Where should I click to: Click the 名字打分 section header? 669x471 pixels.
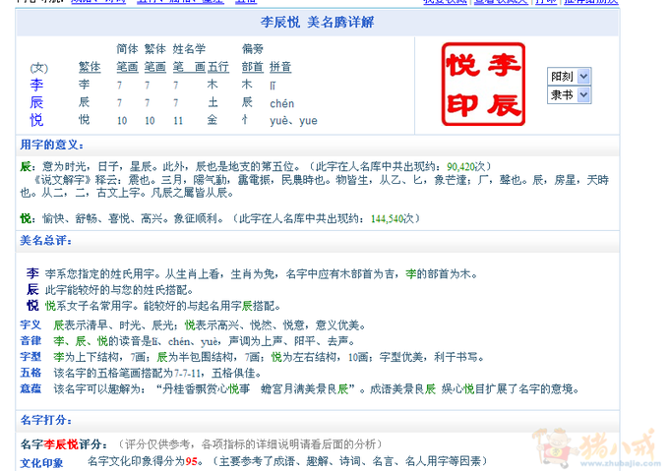[46, 420]
